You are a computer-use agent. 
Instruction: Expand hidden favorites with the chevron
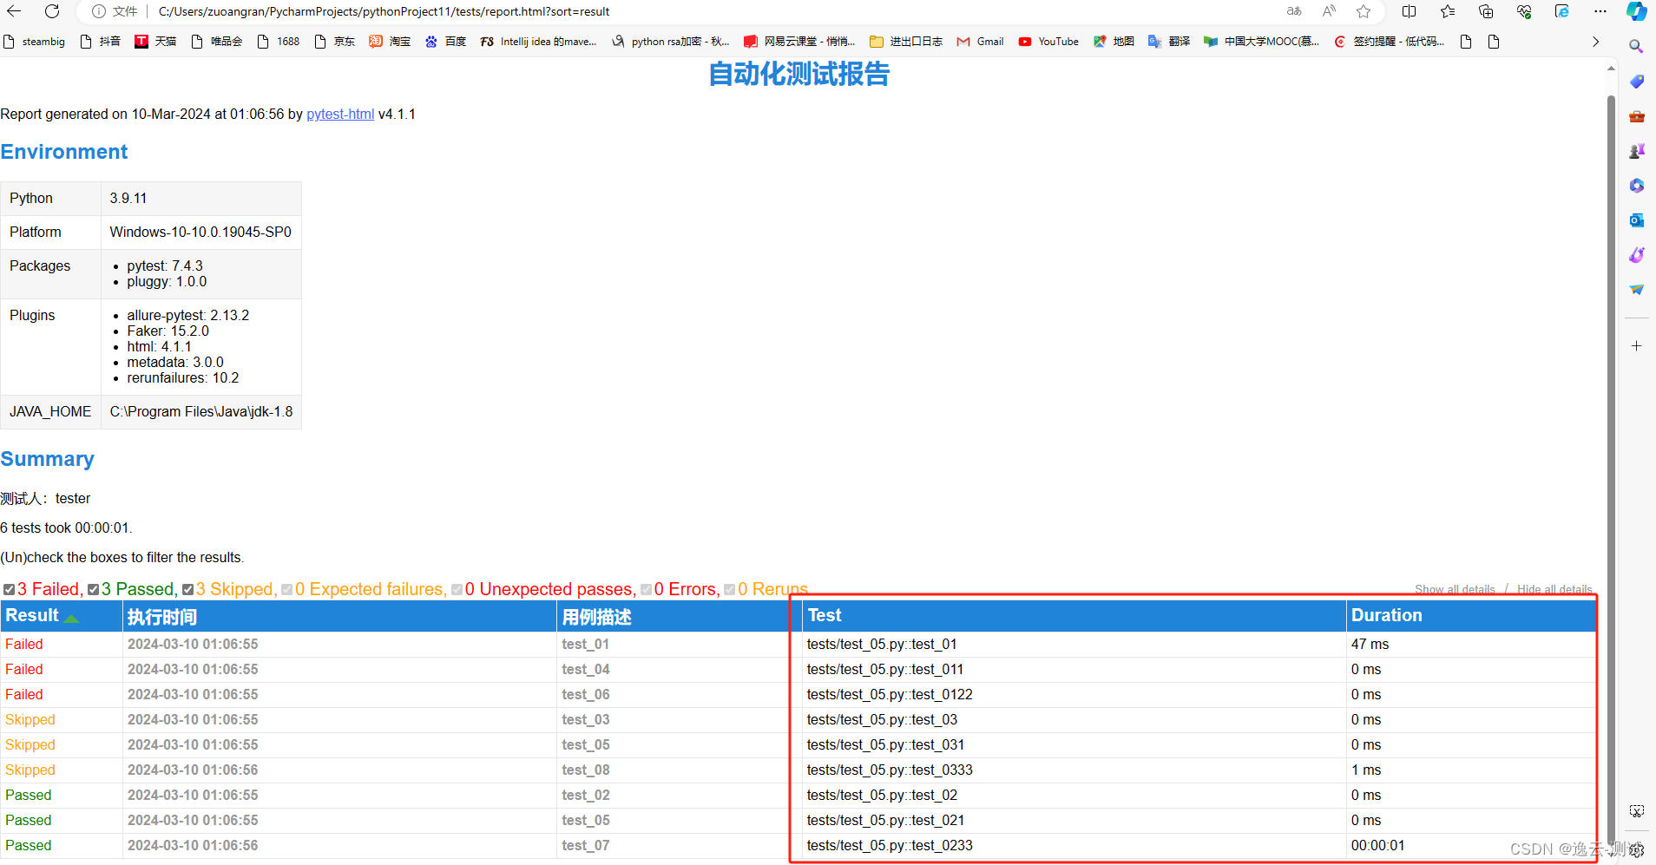coord(1595,41)
